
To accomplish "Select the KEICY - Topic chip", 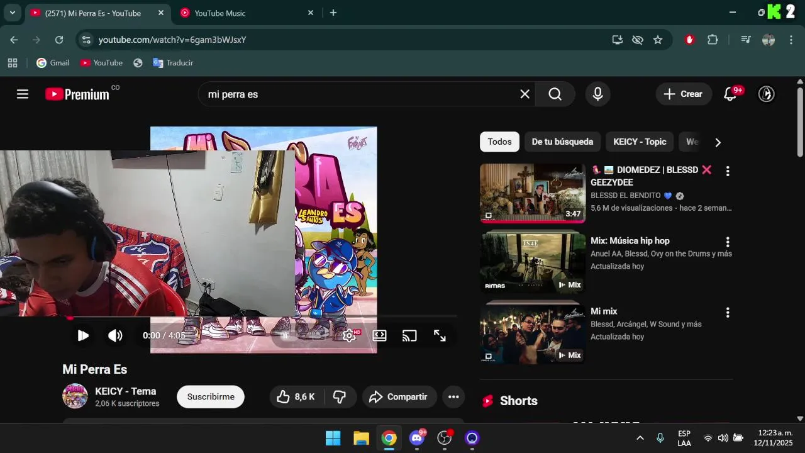I will point(640,142).
